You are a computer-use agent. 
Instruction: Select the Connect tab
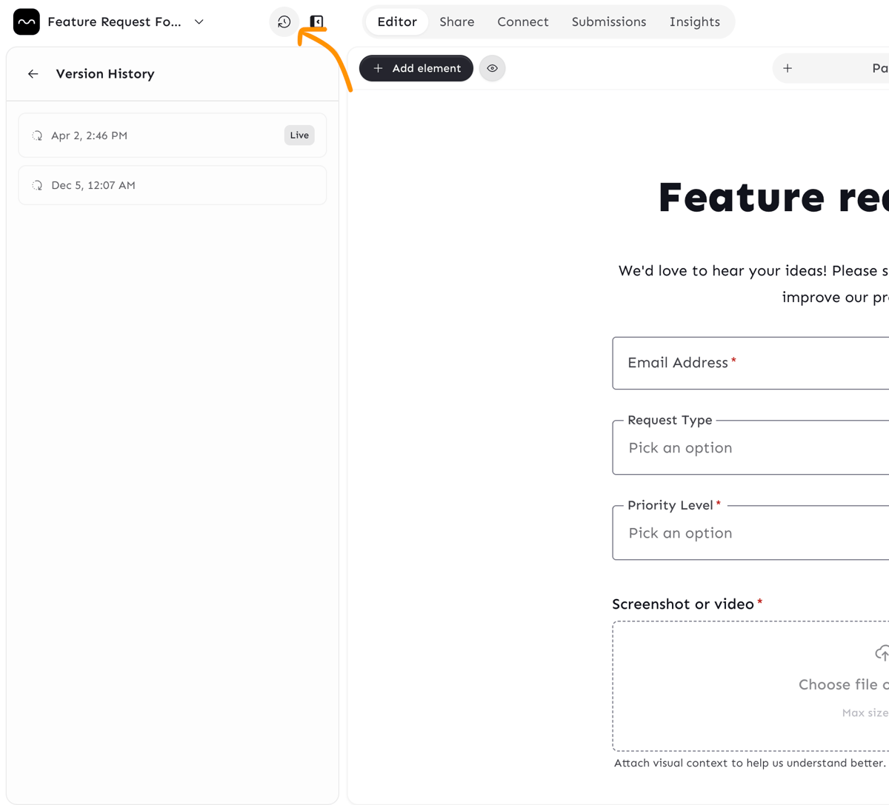pyautogui.click(x=522, y=22)
